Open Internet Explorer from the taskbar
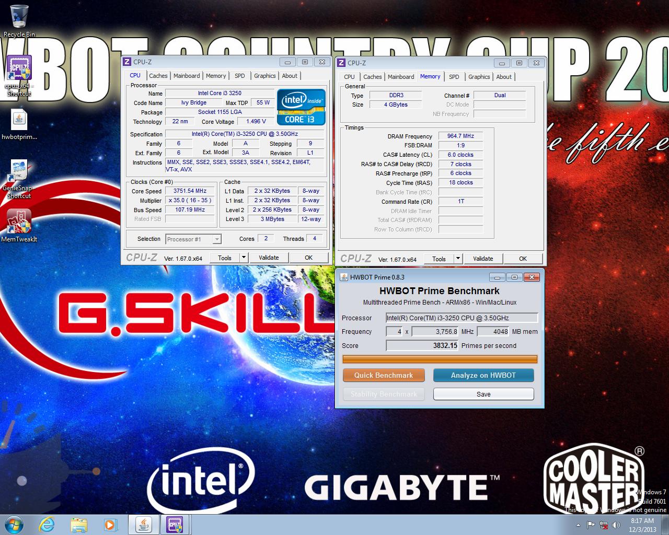Image resolution: width=669 pixels, height=535 pixels. click(47, 525)
